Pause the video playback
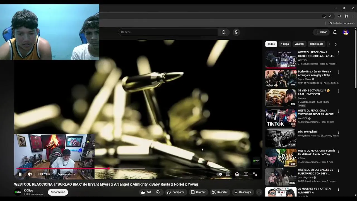This screenshot has height=201, width=357. (x=20, y=174)
